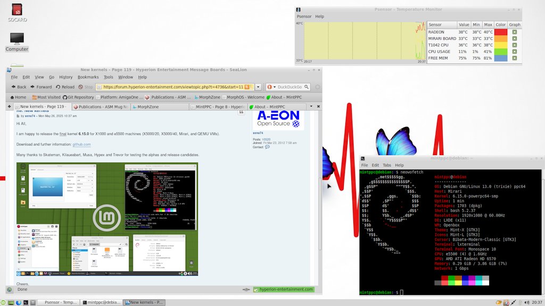Click the Forward navigation button in SeaLion
545x306 pixels.
click(x=41, y=87)
